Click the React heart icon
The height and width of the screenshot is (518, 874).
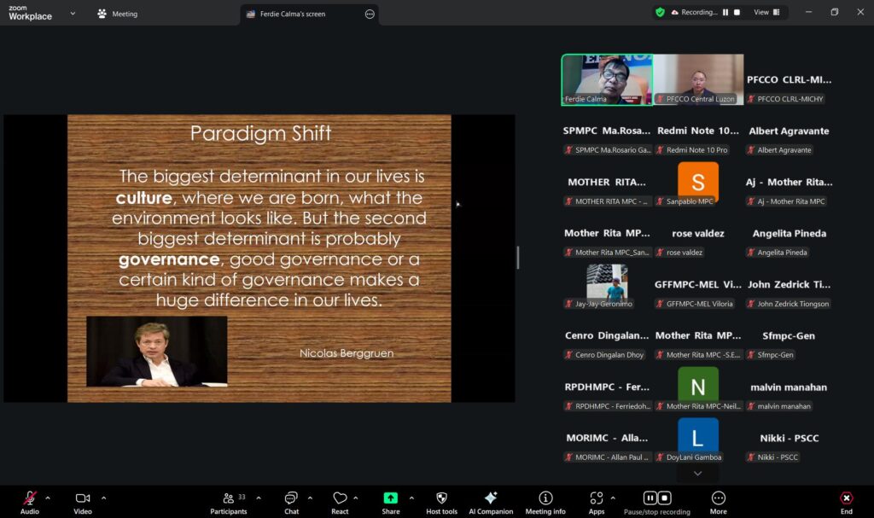click(340, 498)
